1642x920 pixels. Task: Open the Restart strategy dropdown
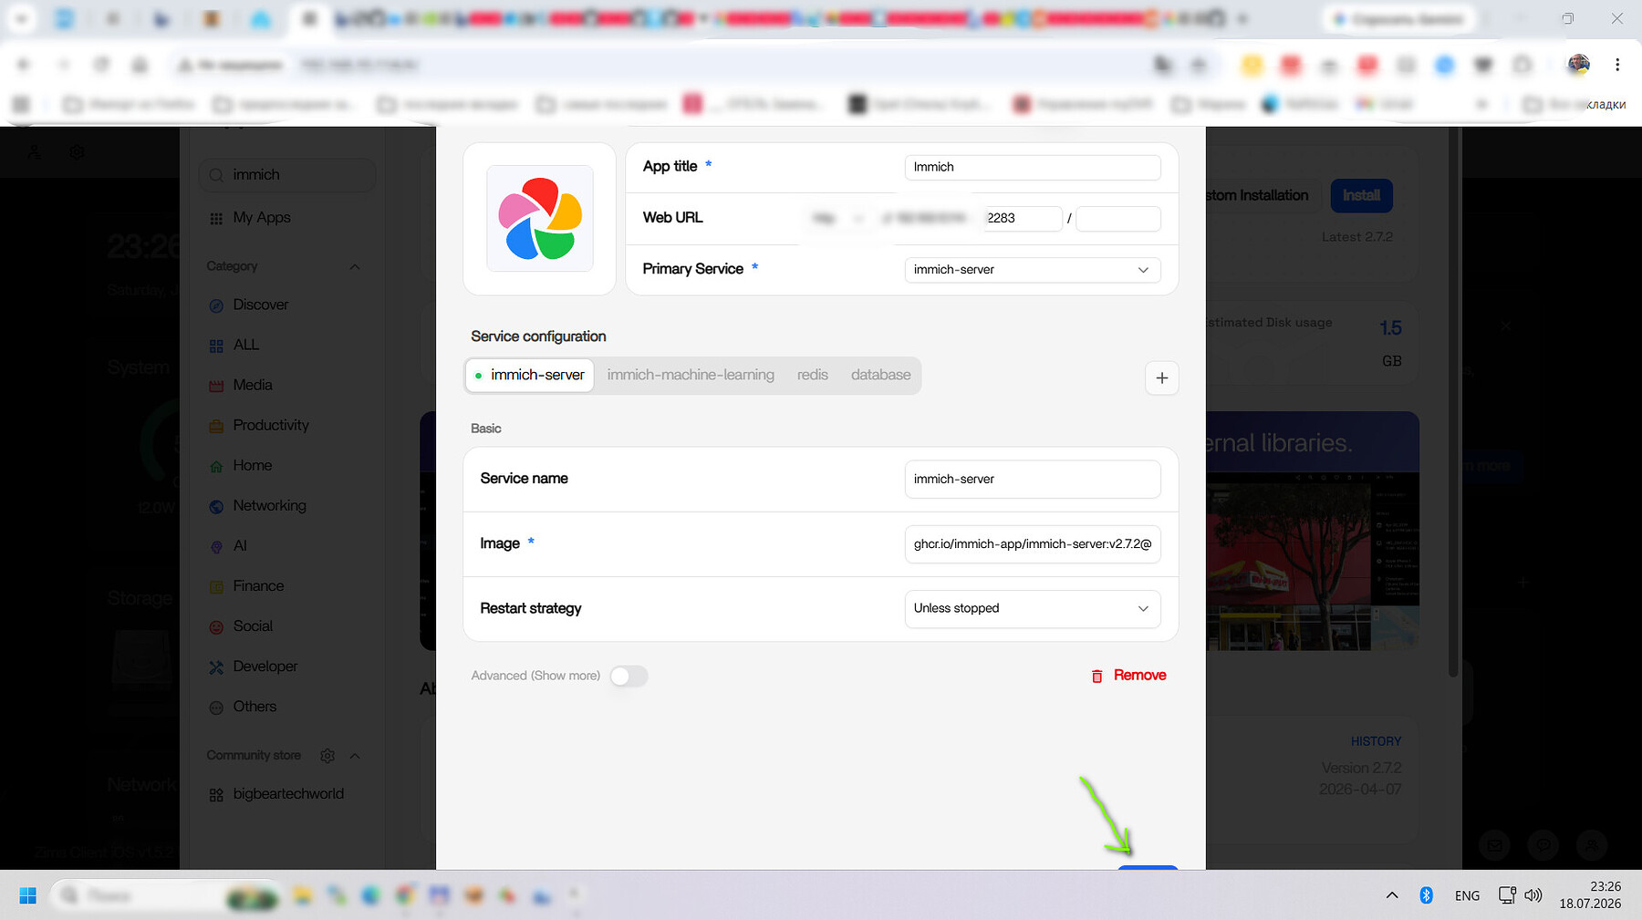(1033, 608)
